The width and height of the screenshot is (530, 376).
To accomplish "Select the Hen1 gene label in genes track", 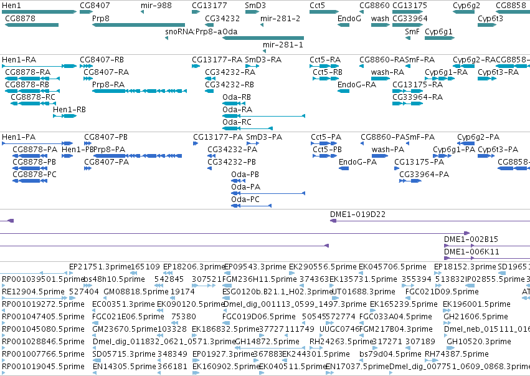I will click(11, 6).
